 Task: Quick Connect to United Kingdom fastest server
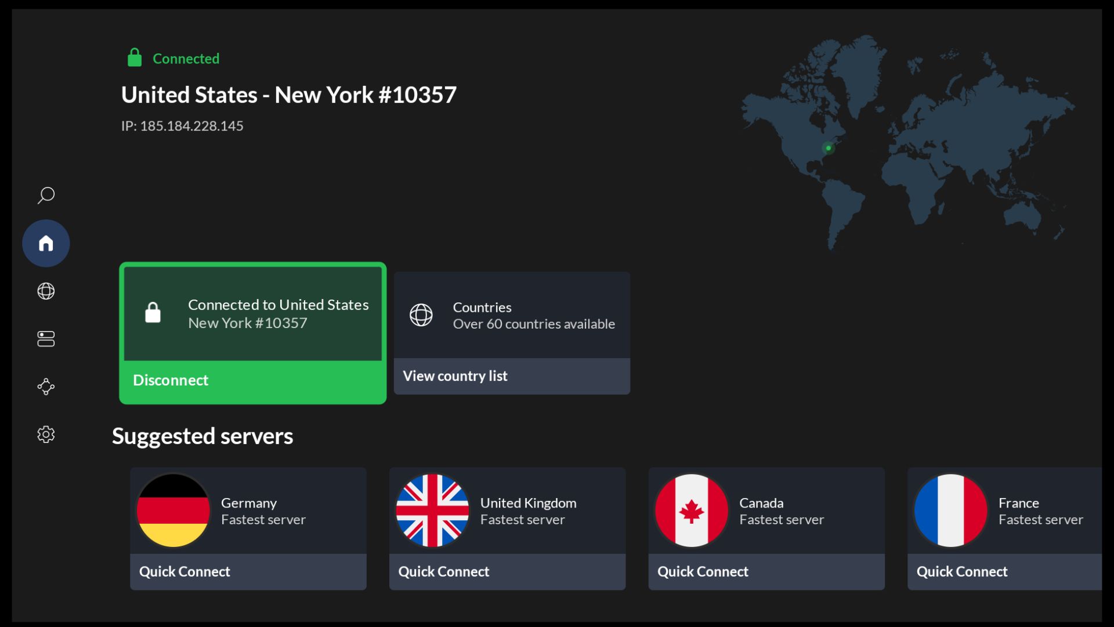(x=443, y=571)
